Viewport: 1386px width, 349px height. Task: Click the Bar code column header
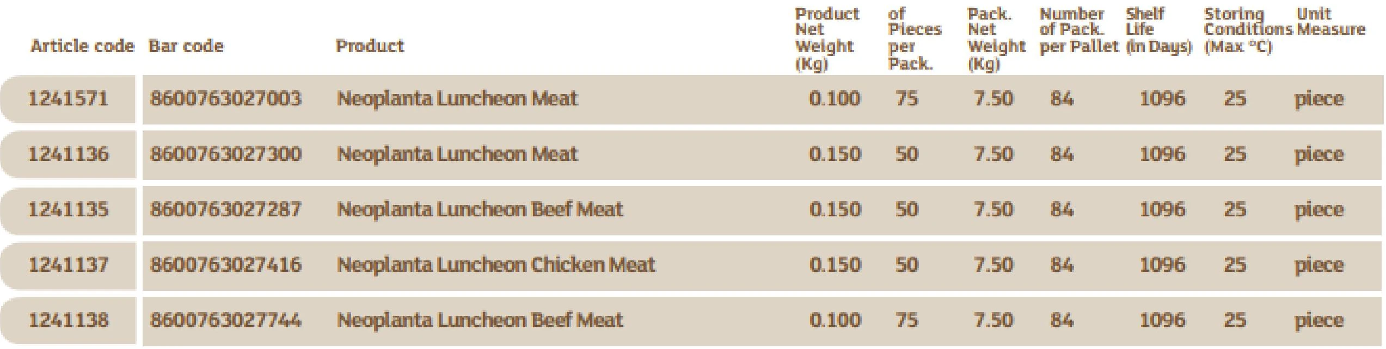click(x=186, y=46)
